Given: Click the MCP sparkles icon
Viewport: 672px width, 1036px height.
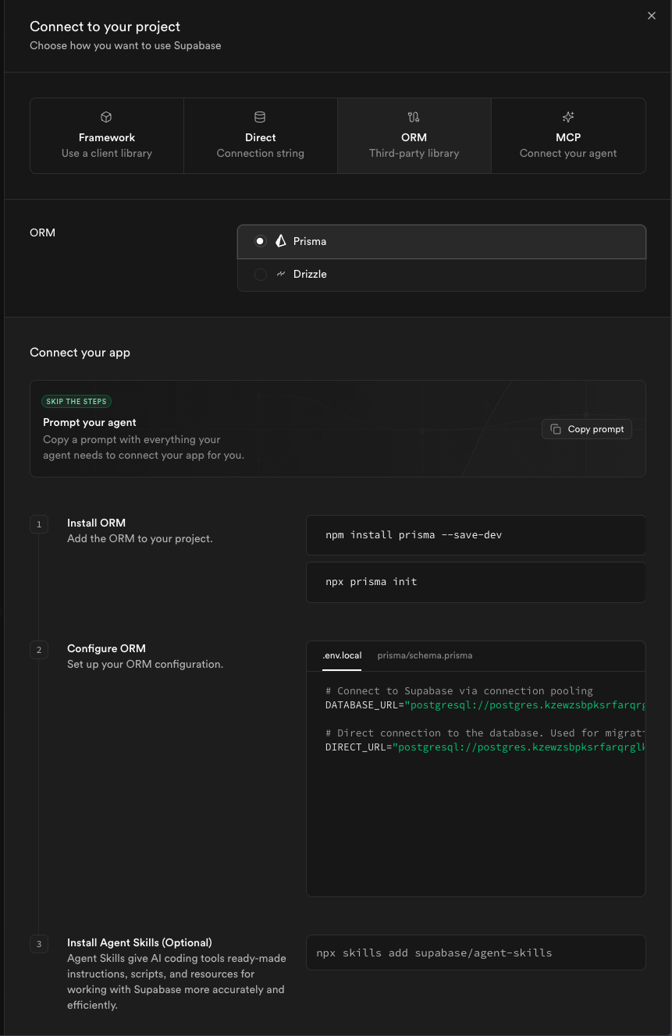Looking at the screenshot, I should [567, 117].
